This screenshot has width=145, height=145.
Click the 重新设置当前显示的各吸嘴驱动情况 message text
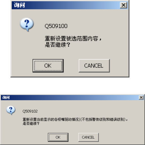(51, 119)
